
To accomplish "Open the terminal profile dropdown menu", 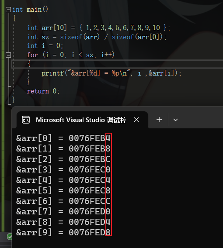I will (175, 120).
